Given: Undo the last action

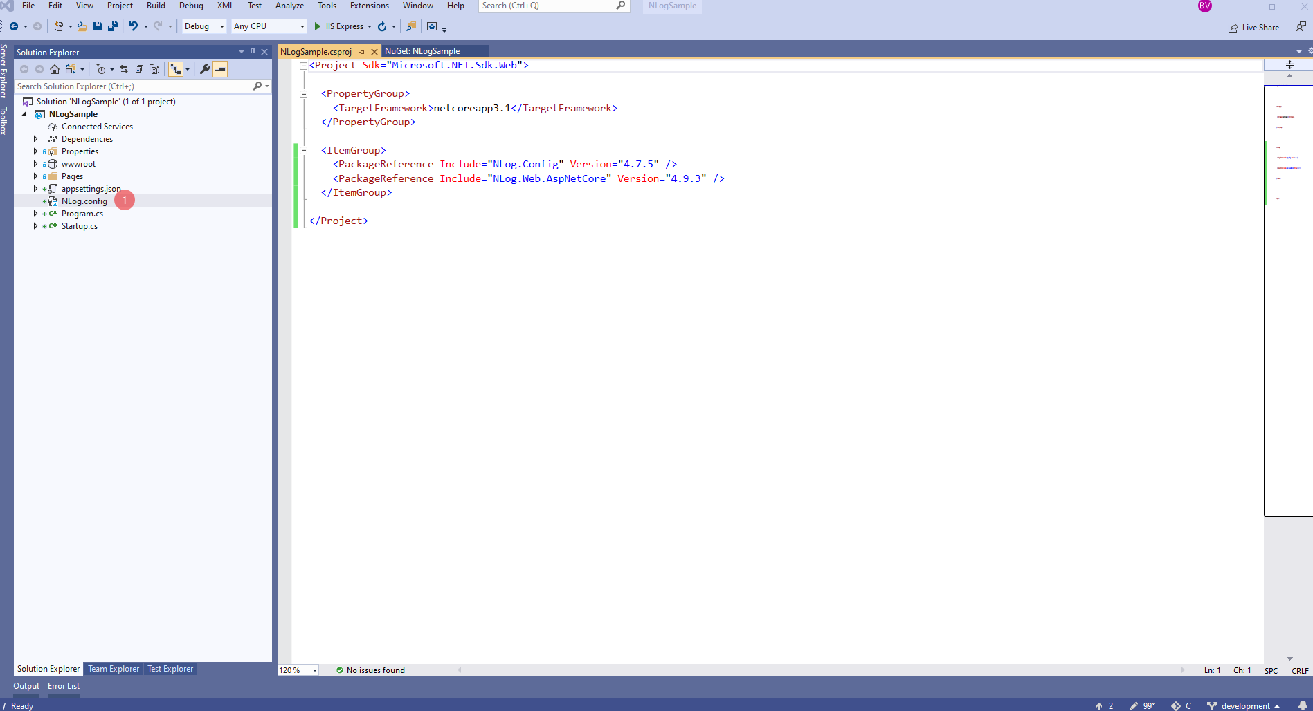Looking at the screenshot, I should (134, 26).
